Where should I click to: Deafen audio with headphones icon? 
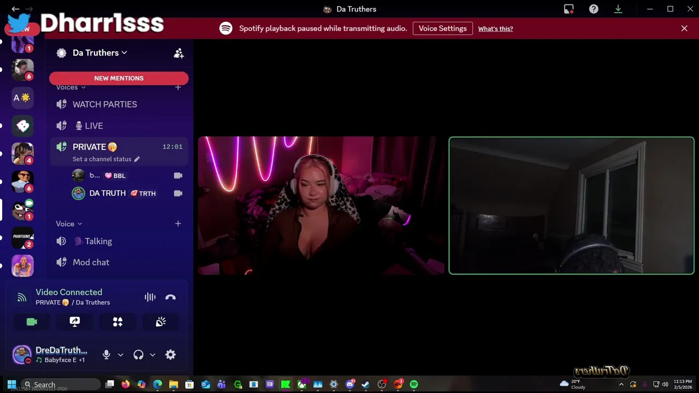click(x=138, y=355)
